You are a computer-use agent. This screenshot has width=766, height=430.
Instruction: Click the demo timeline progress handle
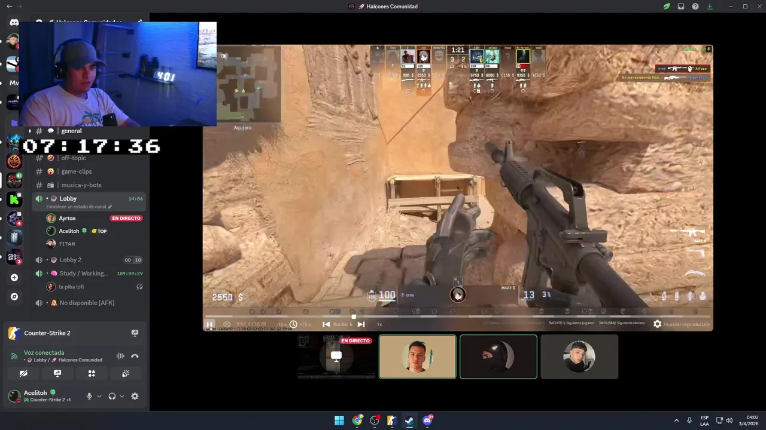(x=354, y=317)
